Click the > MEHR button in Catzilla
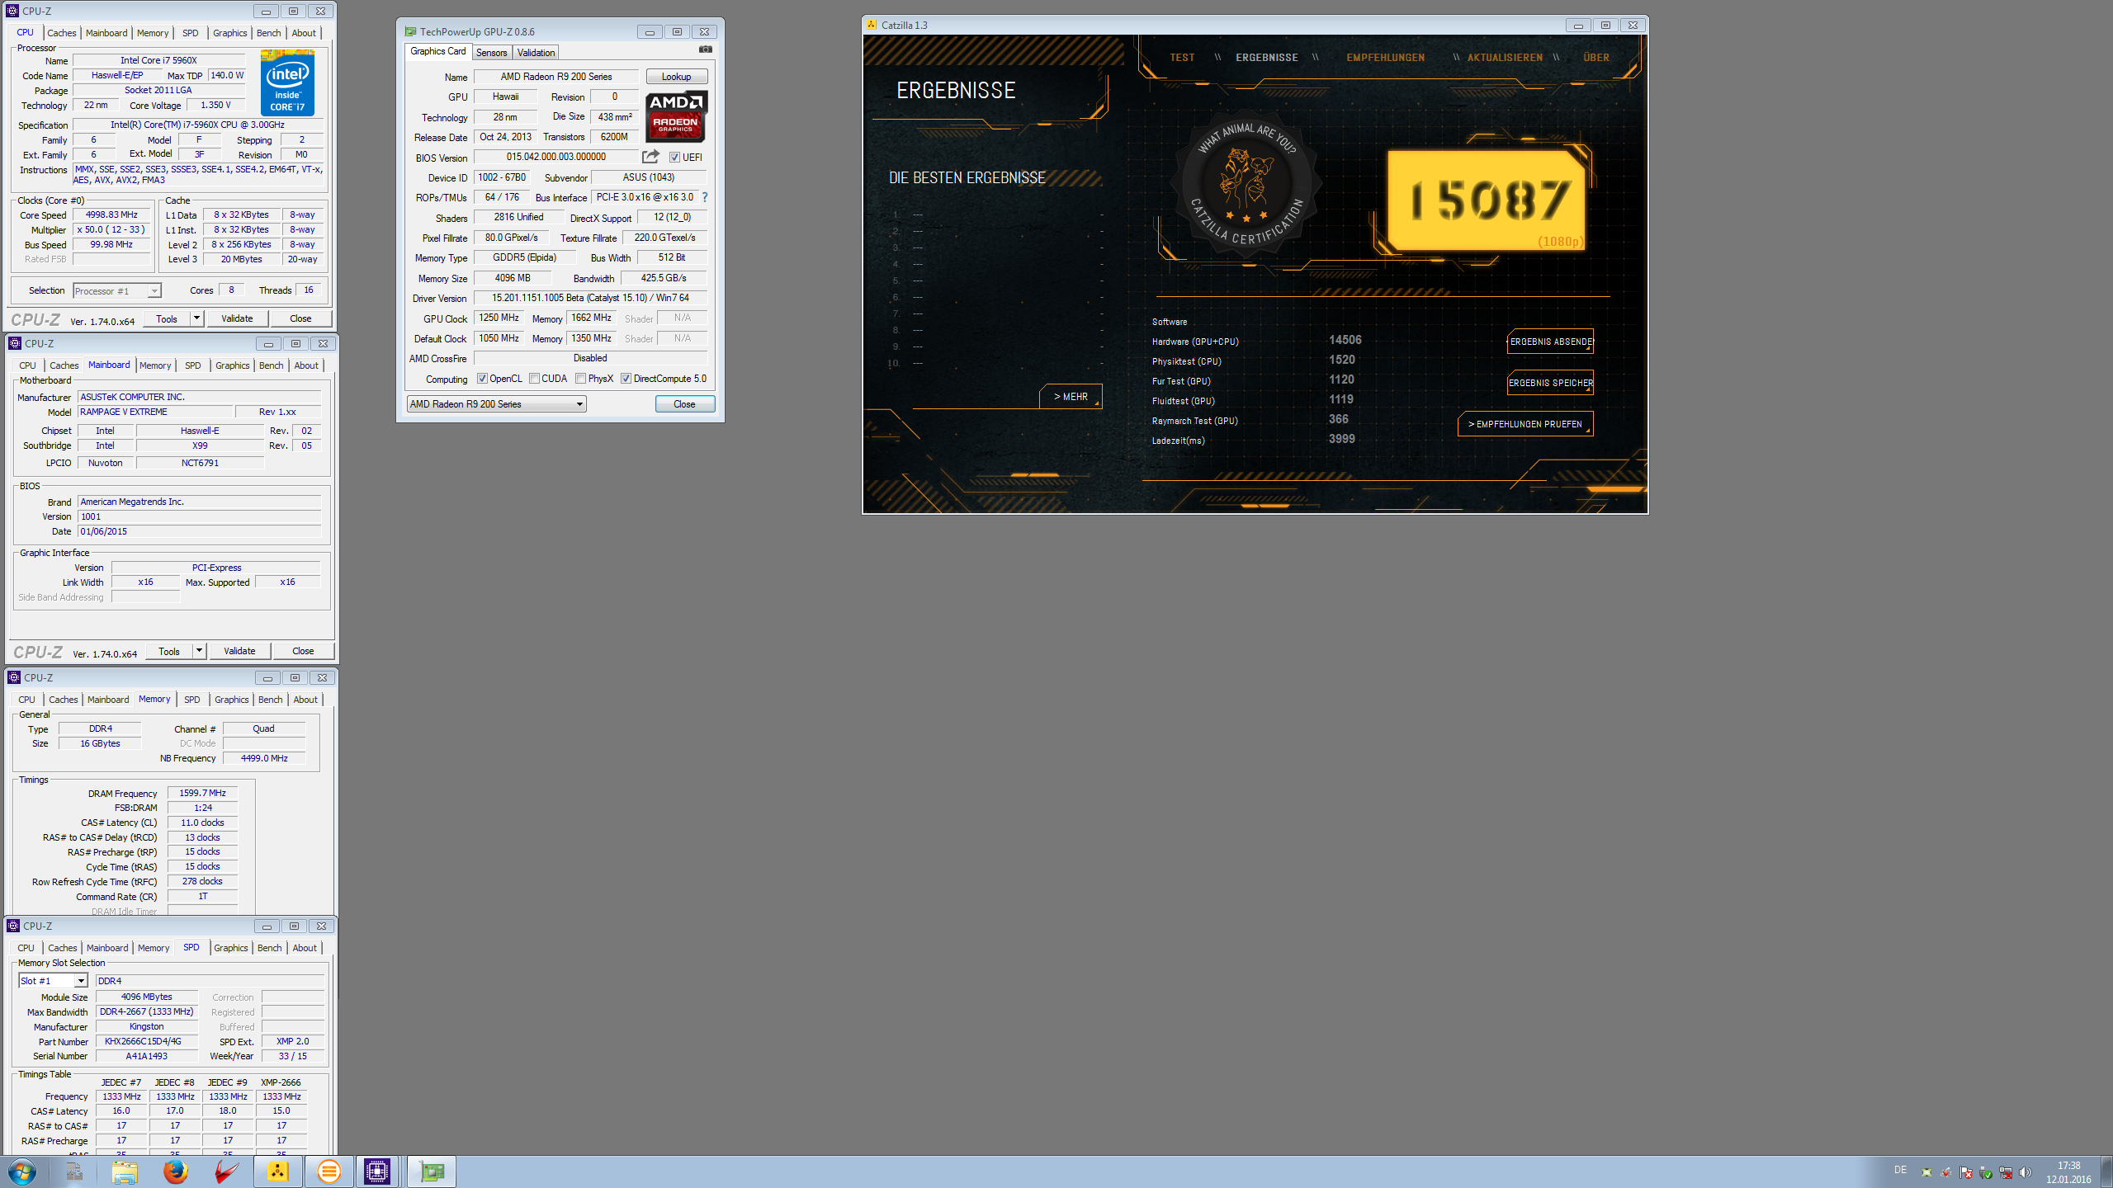The height and width of the screenshot is (1188, 2113). coord(1071,397)
